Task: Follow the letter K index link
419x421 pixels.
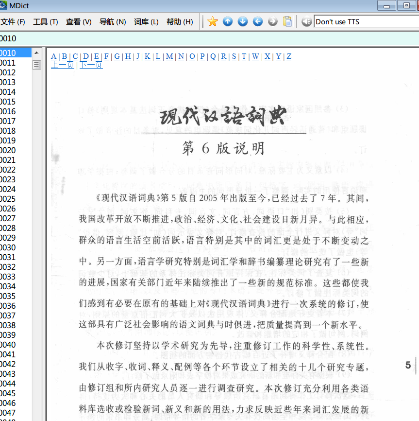Action: (x=148, y=56)
